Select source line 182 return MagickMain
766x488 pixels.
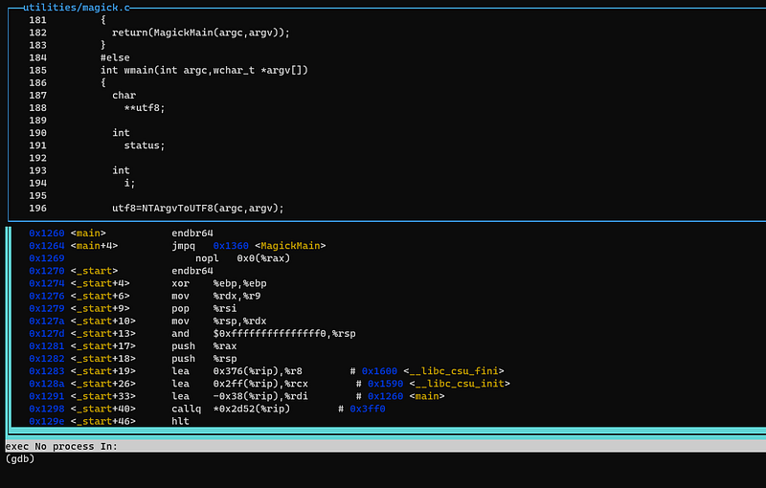201,33
